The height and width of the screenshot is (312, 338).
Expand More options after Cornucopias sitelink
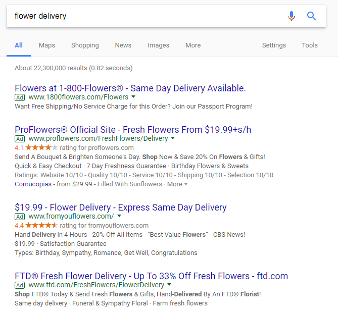[177, 184]
